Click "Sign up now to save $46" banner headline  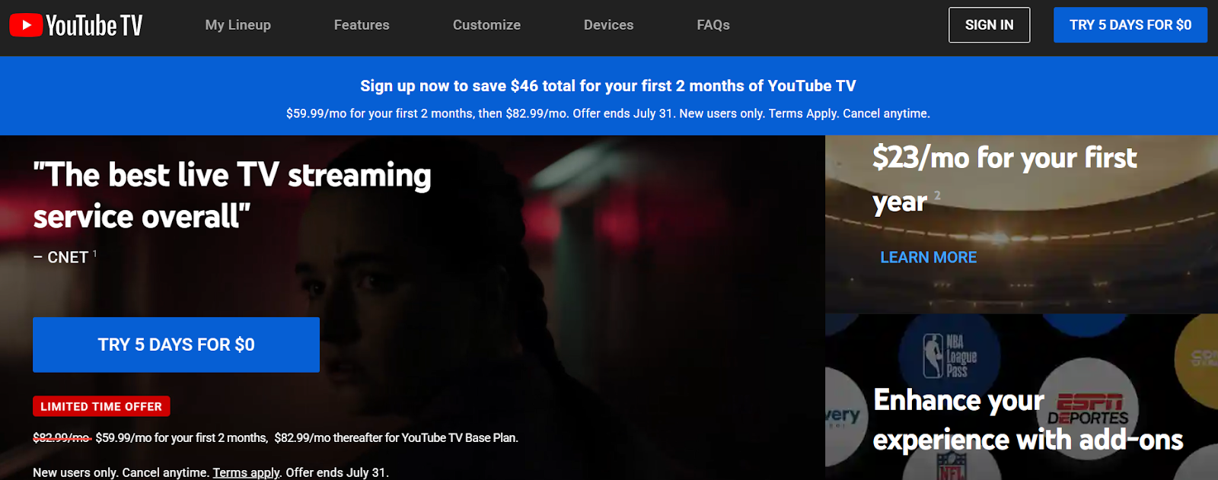(607, 86)
